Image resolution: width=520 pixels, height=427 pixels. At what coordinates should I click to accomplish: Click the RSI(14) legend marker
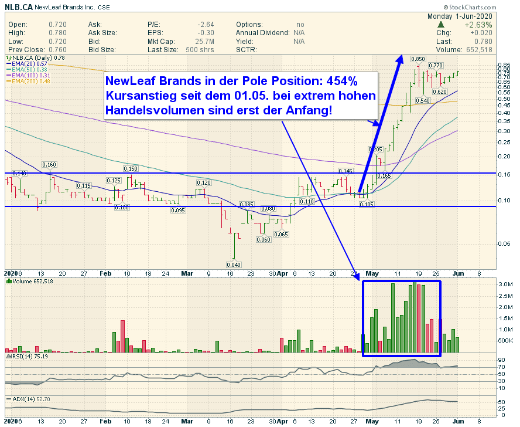tap(8, 356)
